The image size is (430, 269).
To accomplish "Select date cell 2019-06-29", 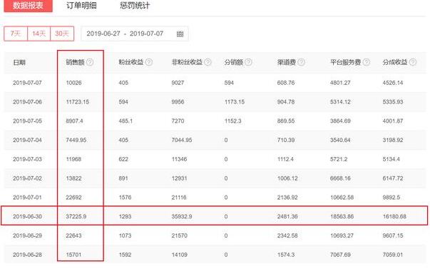I will point(27,235).
